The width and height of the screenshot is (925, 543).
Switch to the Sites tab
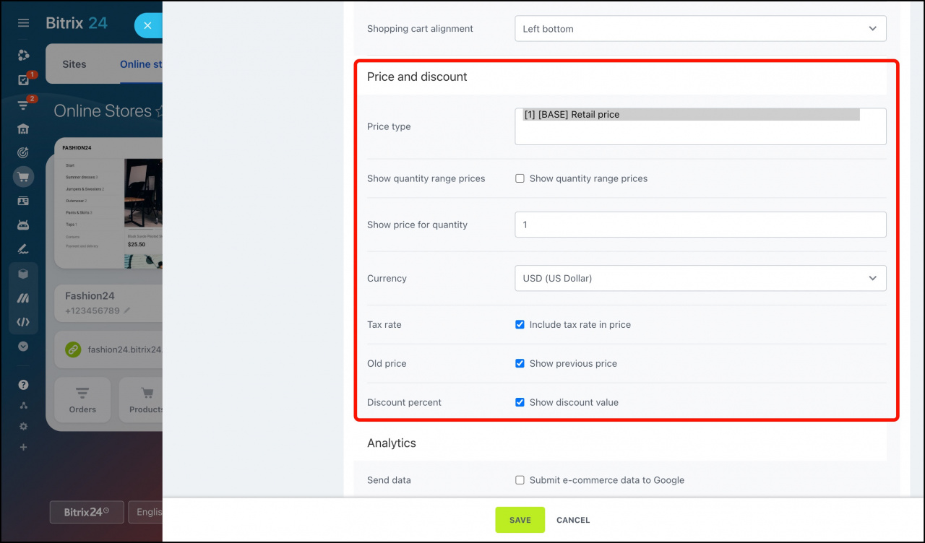[x=74, y=64]
